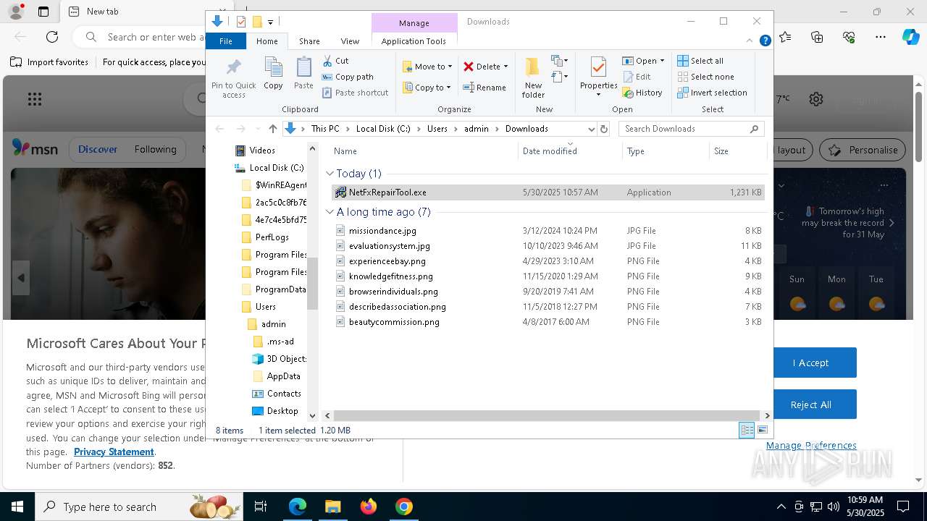Viewport: 927px width, 521px height.
Task: Open Edge browser settings gear on MSN page
Action: [816, 99]
